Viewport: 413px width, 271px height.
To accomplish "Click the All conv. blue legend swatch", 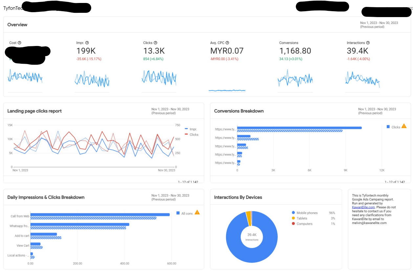I will [178, 213].
